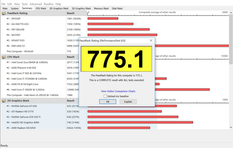This screenshot has width=233, height=148.
Task: Click the PassMark Rating section icon
Action: click(4, 13)
